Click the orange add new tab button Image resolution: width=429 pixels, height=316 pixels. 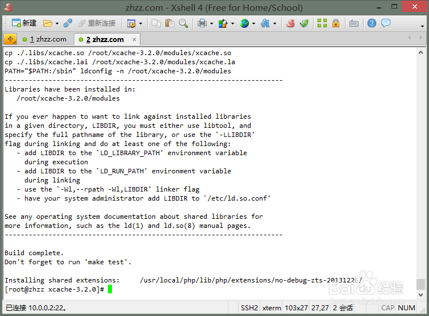[x=10, y=39]
